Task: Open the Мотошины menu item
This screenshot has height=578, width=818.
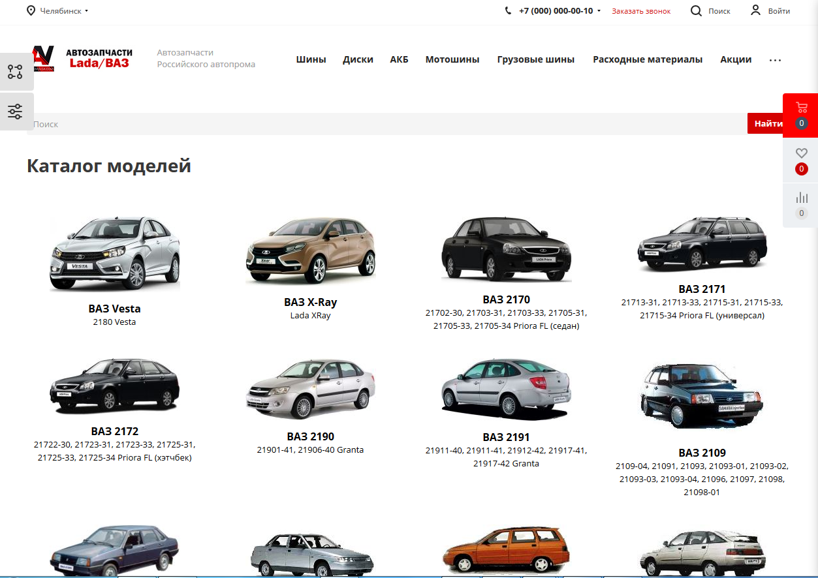Action: (x=452, y=59)
